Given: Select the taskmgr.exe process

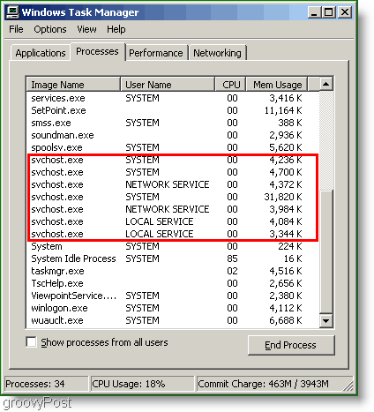Looking at the screenshot, I should [173, 271].
